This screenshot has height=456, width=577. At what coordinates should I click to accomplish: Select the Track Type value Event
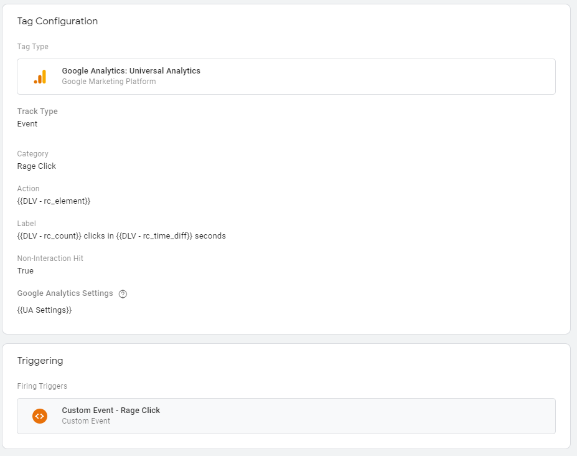click(x=27, y=124)
